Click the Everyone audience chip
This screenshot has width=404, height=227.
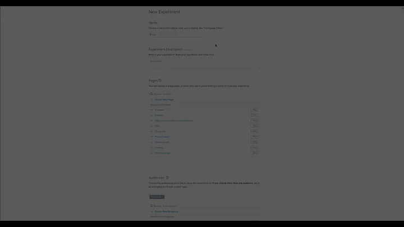(x=157, y=197)
